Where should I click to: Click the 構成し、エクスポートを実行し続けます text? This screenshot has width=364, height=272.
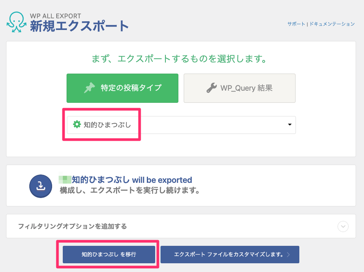pos(130,190)
